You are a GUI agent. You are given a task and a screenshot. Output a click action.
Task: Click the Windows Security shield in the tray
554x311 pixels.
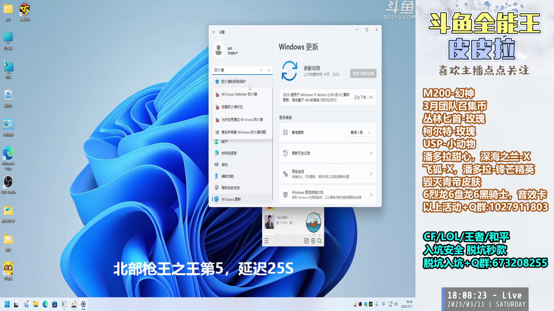coord(366,304)
